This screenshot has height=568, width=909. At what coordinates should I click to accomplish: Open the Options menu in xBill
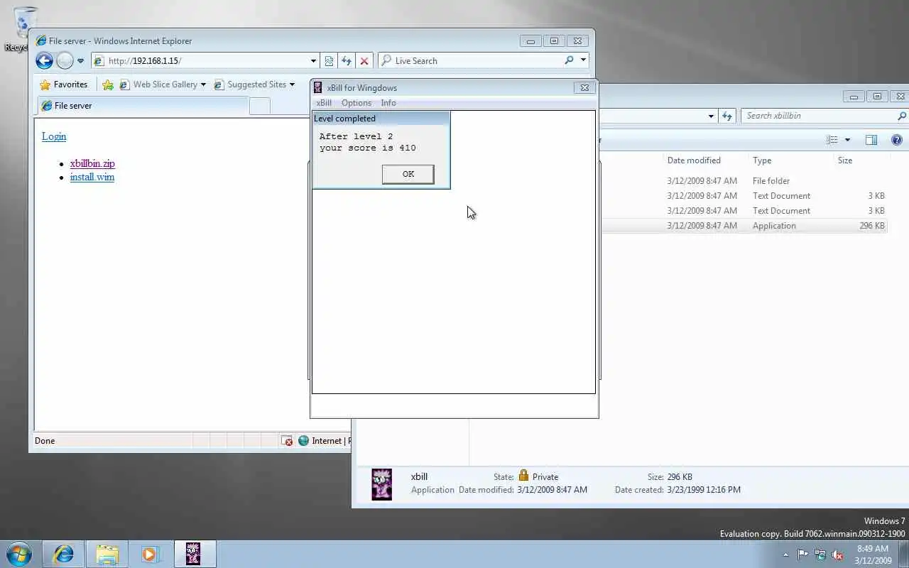pyautogui.click(x=356, y=103)
